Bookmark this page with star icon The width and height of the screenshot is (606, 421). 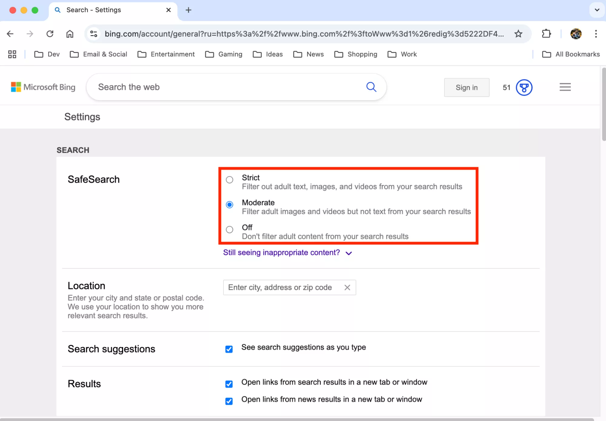point(518,34)
